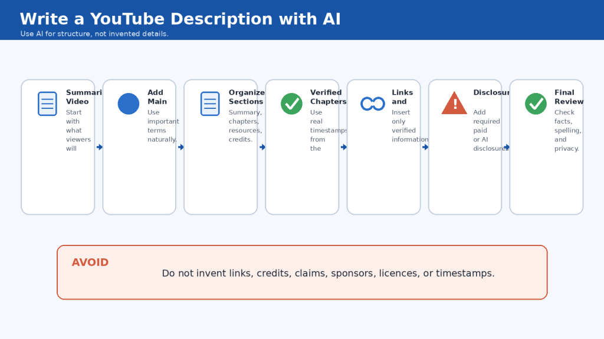Click the green checkmark in Verified Chapters card

click(291, 104)
